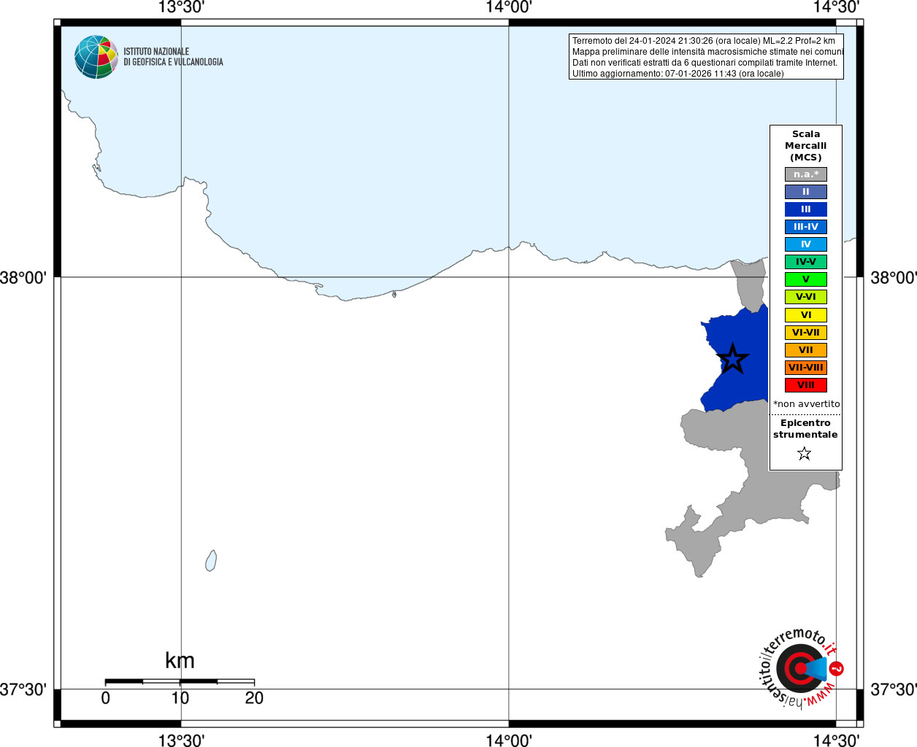Click the Istituto Nazionale di Geofisica text
Viewport: 917px width, 747px height.
click(x=173, y=57)
